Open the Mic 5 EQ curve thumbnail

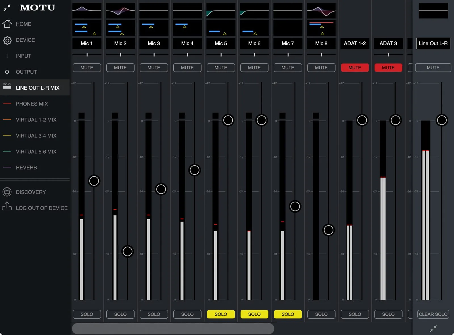pyautogui.click(x=221, y=10)
